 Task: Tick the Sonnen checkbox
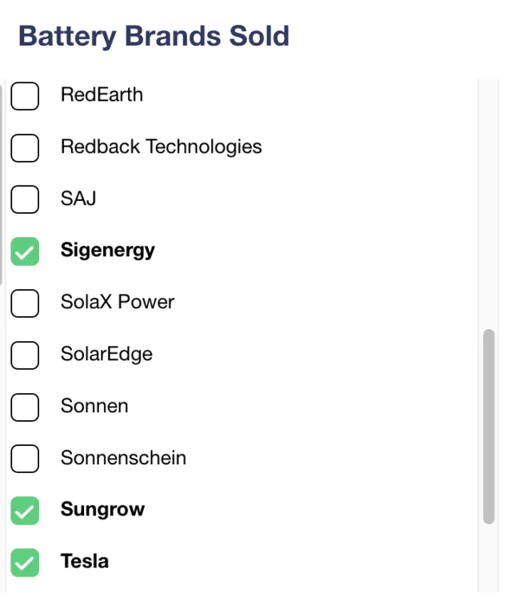25,407
